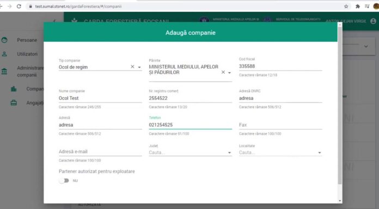
Task: Click the Persoane sidebar icon
Action: click(x=4, y=40)
